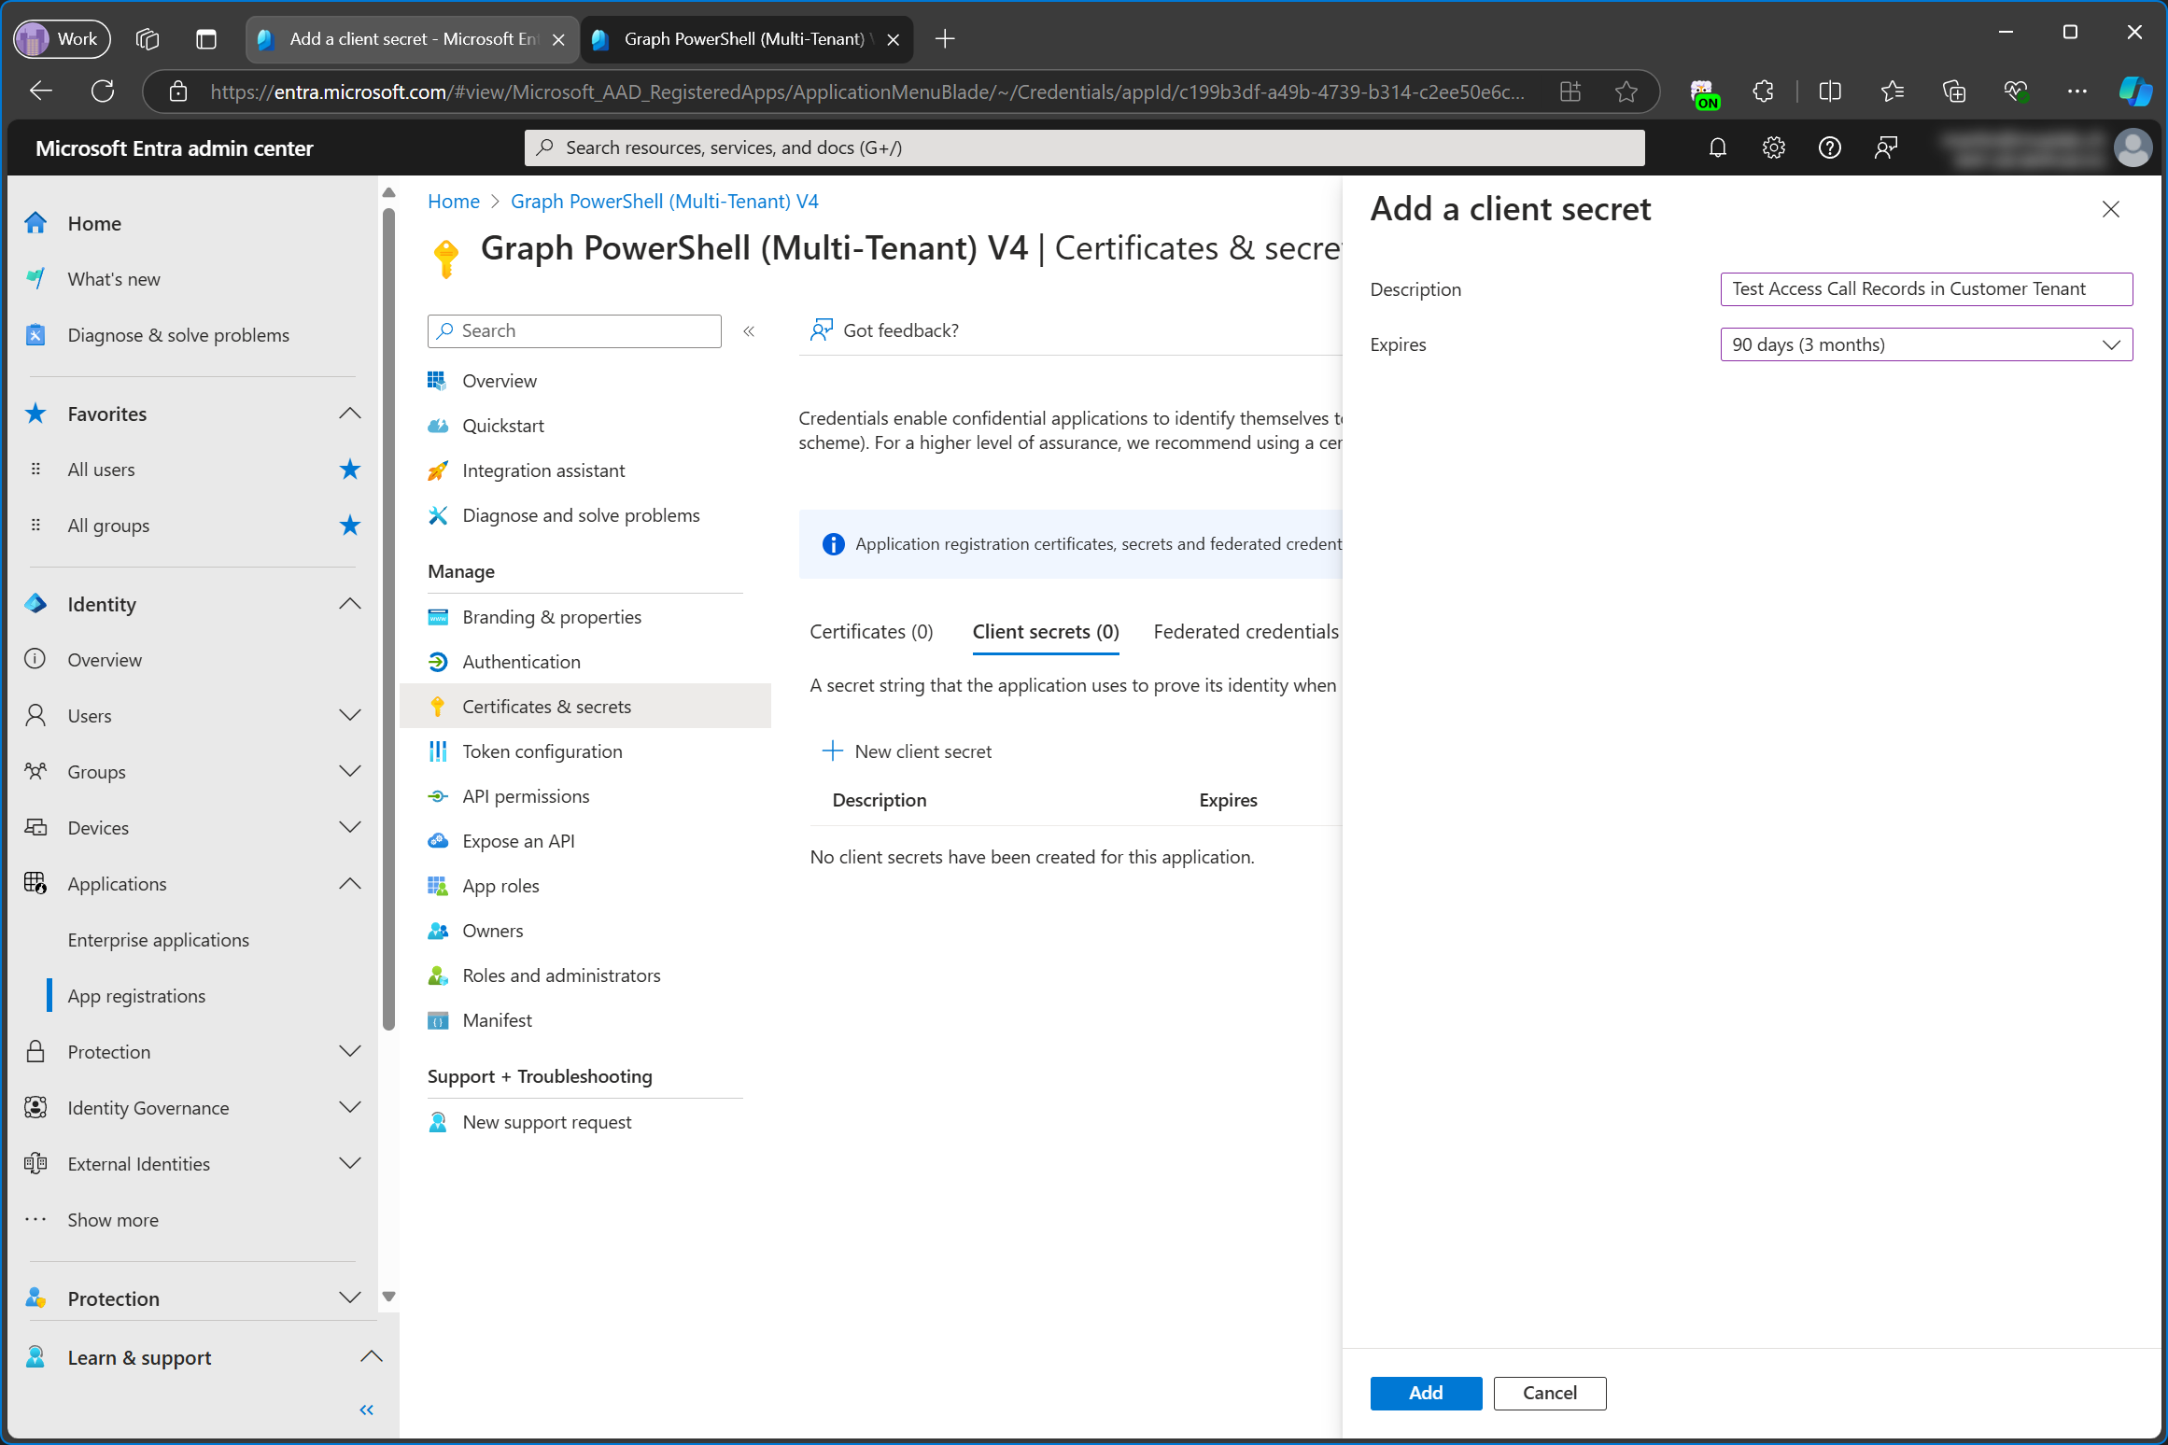Open browser settings ellipsis menu
This screenshot has width=2168, height=1445.
[2076, 91]
